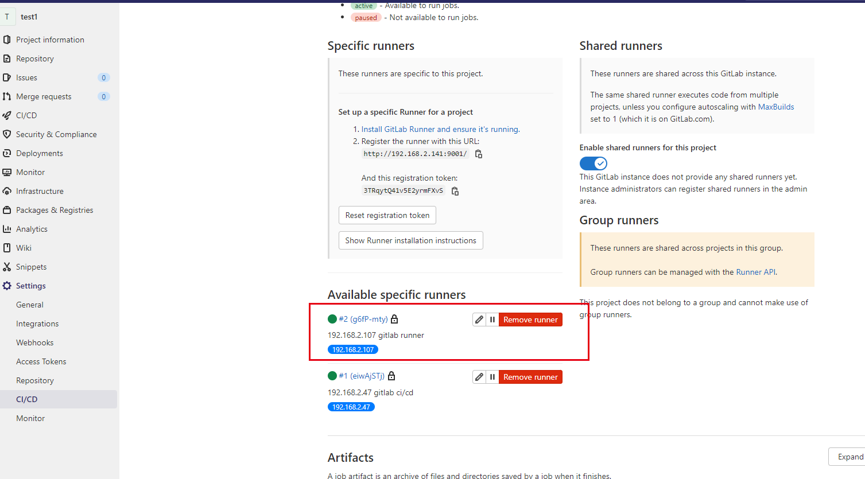865x479 pixels.
Task: Click Reset registration token
Action: click(x=387, y=215)
